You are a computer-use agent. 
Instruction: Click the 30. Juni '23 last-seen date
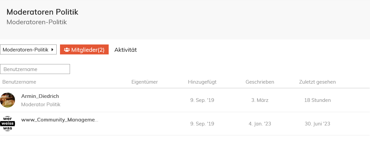317,124
